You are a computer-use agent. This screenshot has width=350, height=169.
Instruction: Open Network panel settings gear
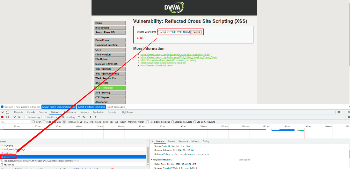click(x=349, y=117)
